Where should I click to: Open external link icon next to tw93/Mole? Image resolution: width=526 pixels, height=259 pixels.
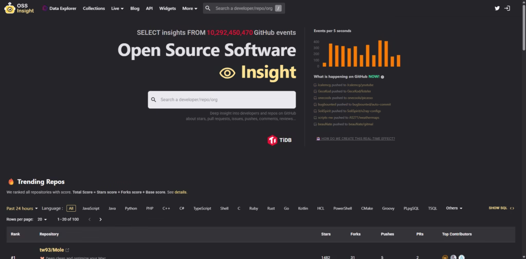coord(67,250)
